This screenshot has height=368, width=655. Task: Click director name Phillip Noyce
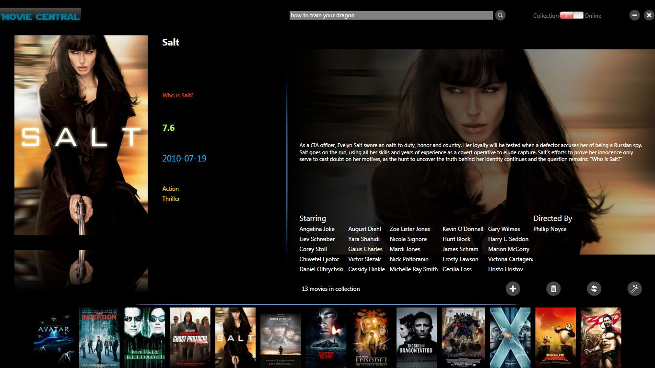pos(550,229)
